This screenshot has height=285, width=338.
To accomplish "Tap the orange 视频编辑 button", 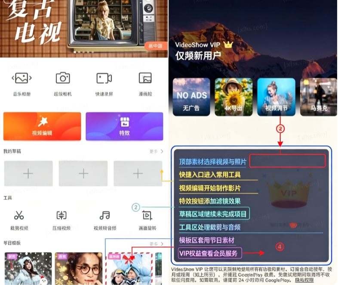I will [42, 126].
